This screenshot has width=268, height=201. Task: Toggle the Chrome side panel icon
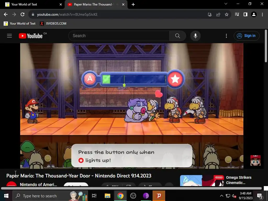click(245, 15)
